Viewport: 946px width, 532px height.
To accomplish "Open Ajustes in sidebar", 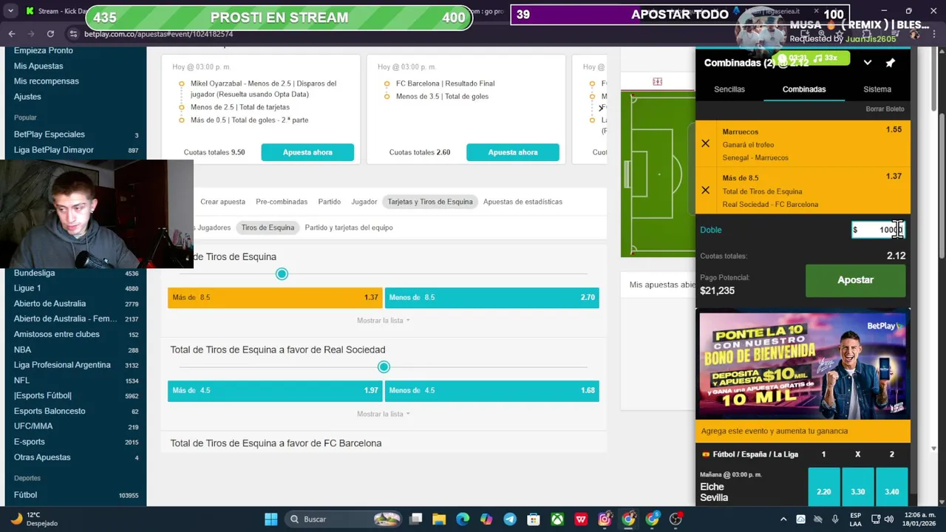I will (27, 97).
